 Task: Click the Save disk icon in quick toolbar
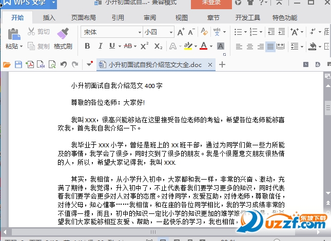click(x=18, y=64)
